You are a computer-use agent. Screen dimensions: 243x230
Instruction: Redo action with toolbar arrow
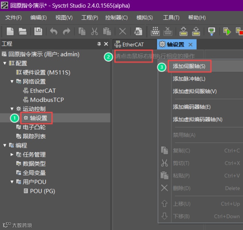[x=66, y=31]
